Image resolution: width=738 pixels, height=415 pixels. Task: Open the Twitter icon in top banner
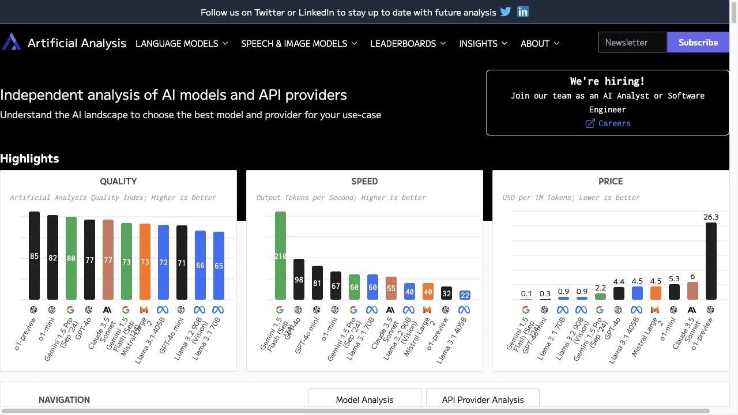pyautogui.click(x=506, y=12)
